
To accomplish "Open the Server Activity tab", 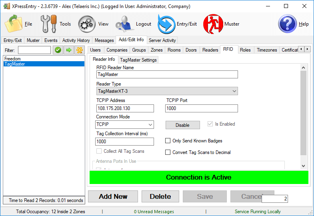I will [x=162, y=40].
